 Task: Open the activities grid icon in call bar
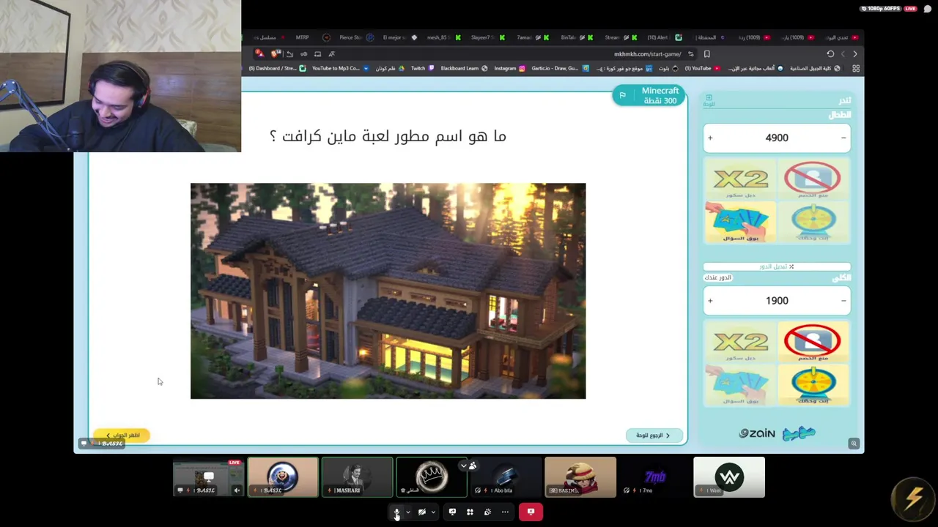click(x=470, y=512)
